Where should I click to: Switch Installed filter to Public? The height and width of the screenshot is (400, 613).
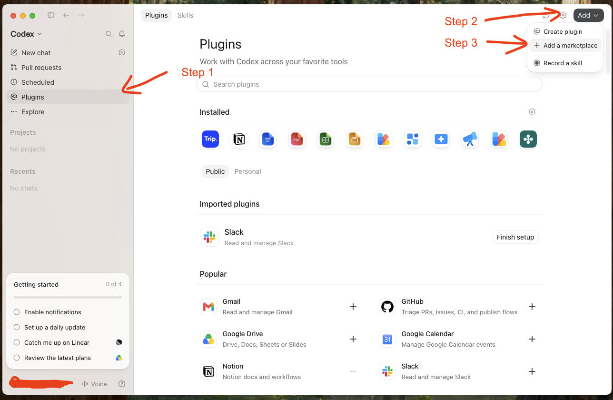pos(215,171)
